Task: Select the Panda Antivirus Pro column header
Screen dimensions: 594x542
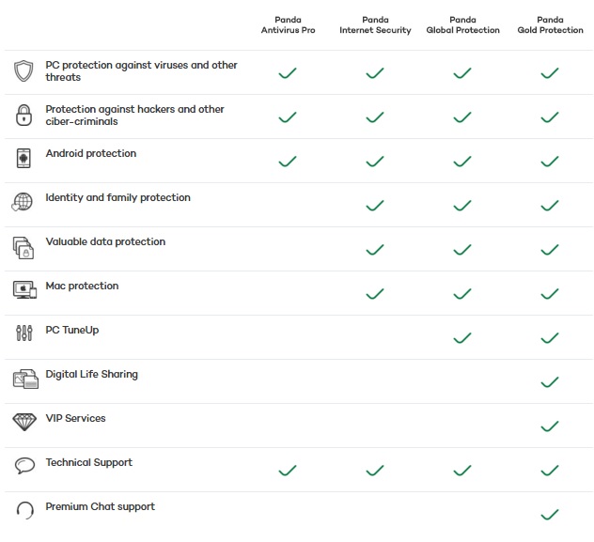Action: (288, 25)
